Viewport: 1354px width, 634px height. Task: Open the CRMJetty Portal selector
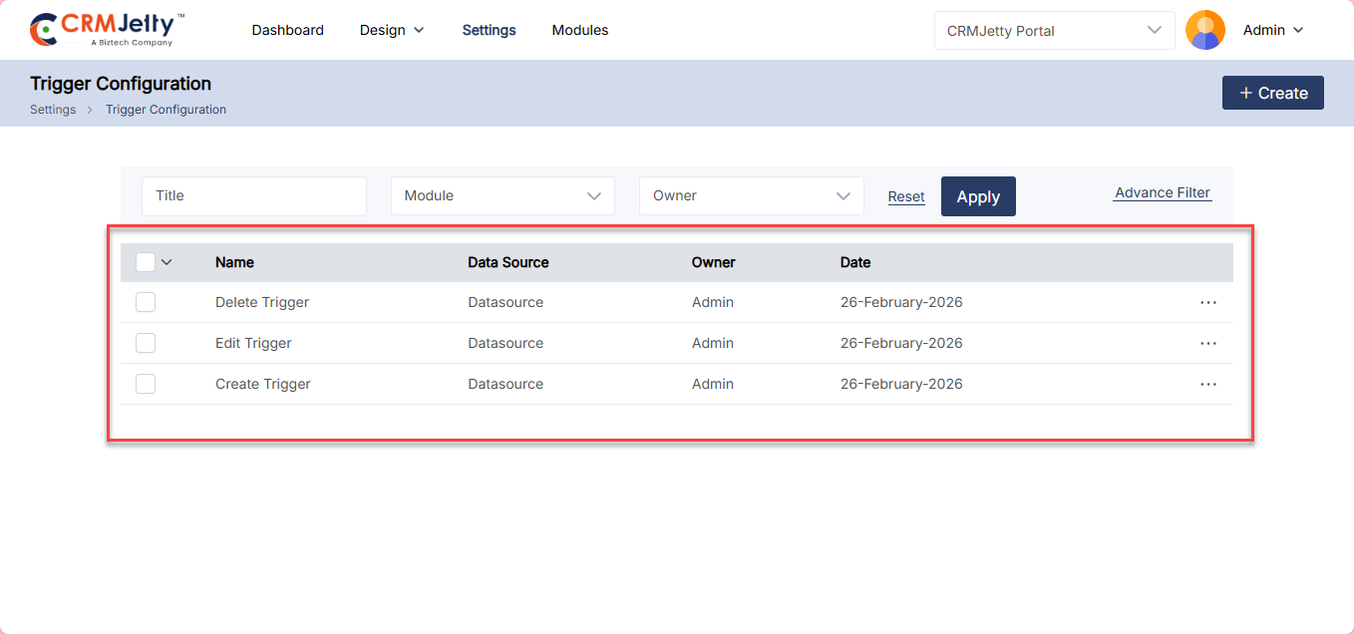(1054, 31)
